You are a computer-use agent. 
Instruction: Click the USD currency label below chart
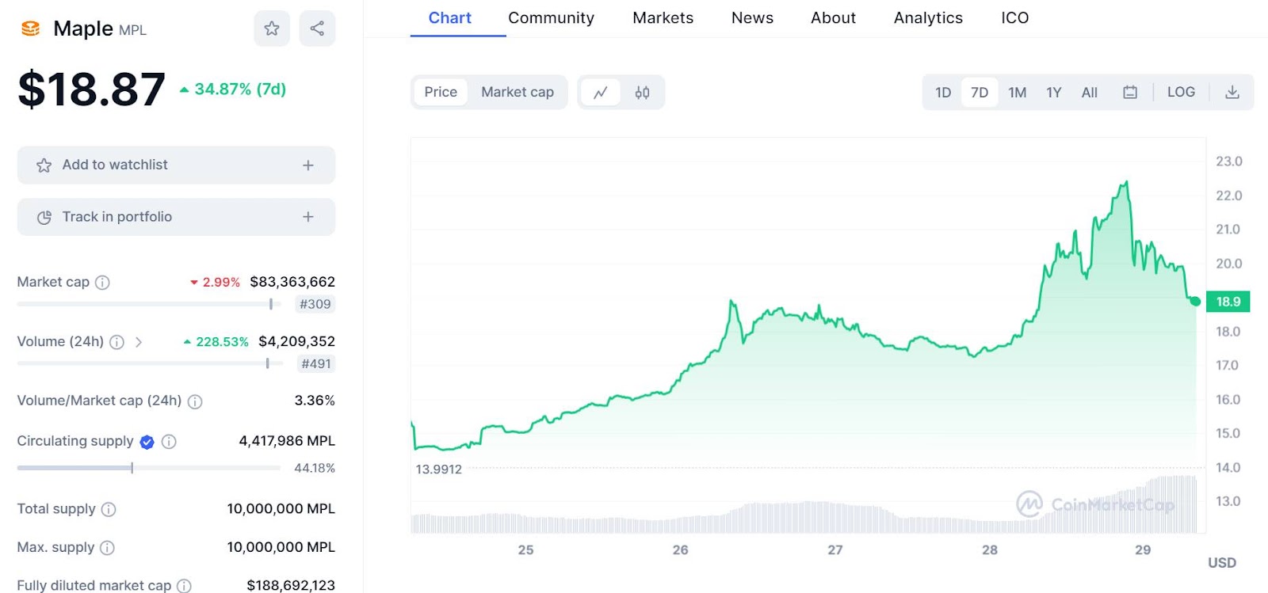pyautogui.click(x=1222, y=563)
